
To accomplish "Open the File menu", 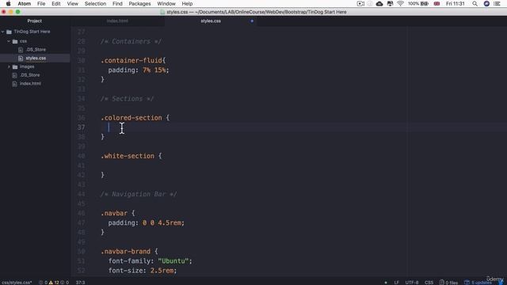I will [41, 3].
